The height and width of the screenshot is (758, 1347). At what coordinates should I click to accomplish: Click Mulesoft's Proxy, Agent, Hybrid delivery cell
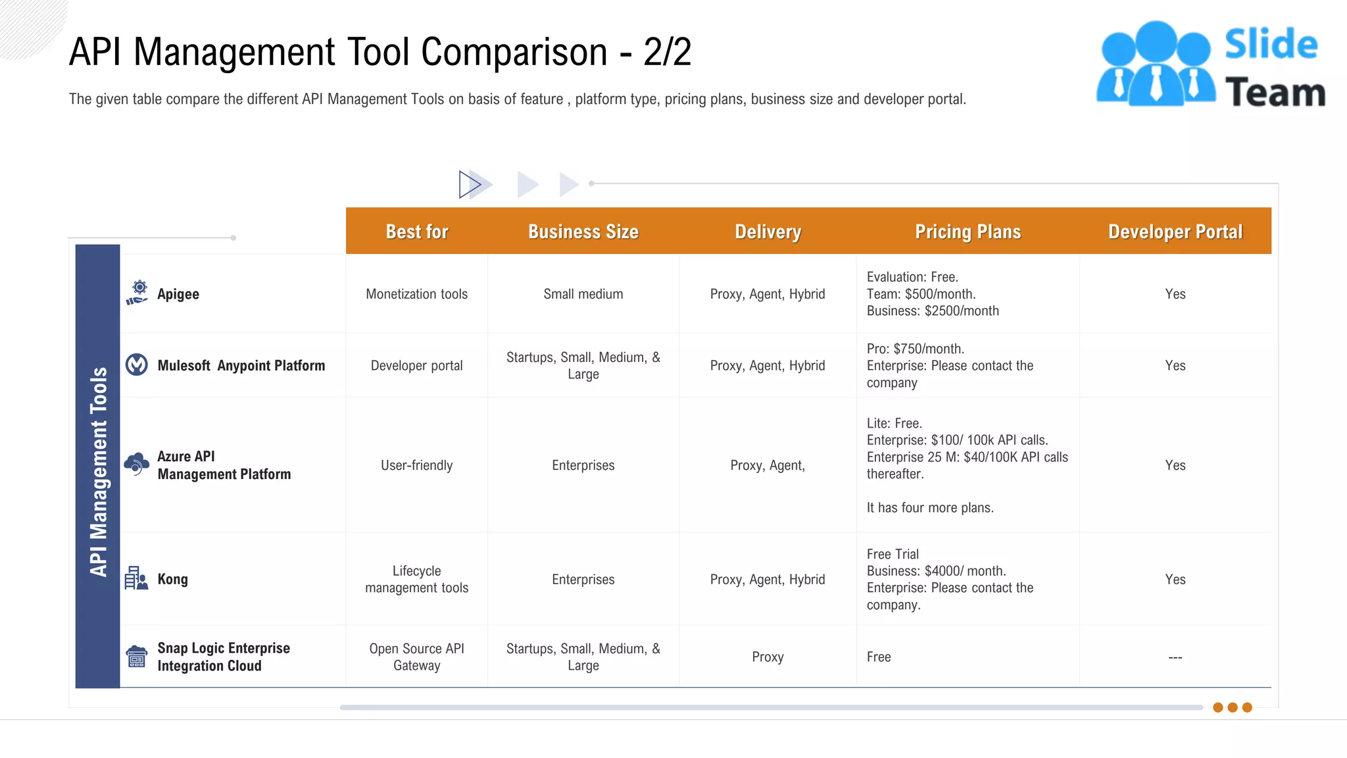768,365
